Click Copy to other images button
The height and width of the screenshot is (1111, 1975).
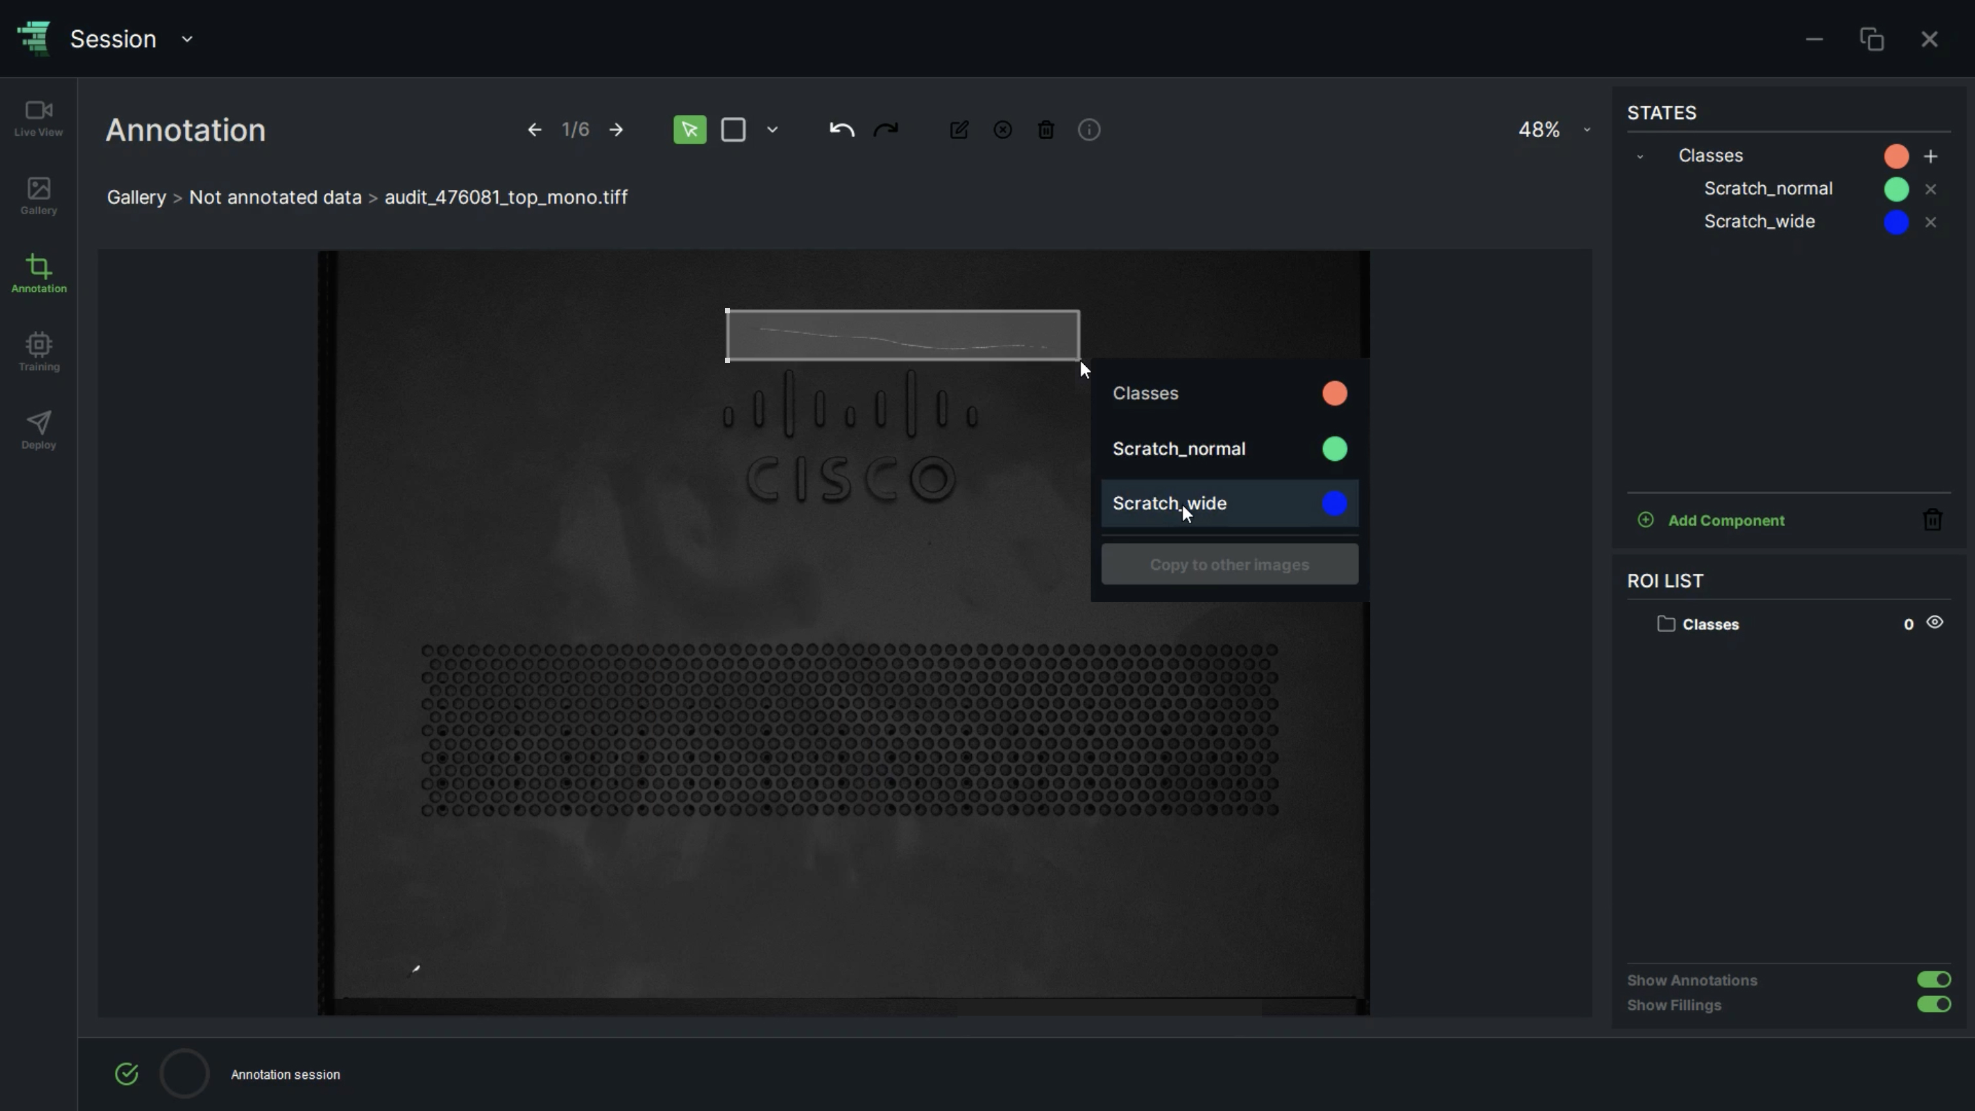[x=1230, y=565]
